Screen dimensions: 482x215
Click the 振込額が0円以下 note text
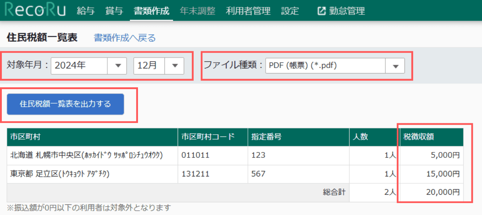tap(89, 208)
